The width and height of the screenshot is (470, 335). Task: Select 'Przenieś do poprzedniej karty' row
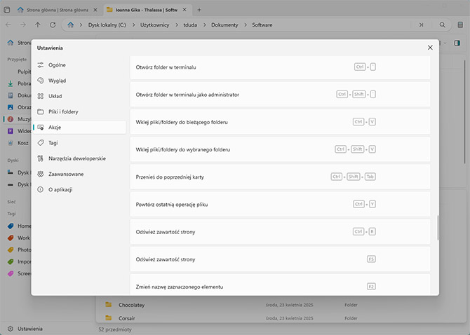[281, 177]
